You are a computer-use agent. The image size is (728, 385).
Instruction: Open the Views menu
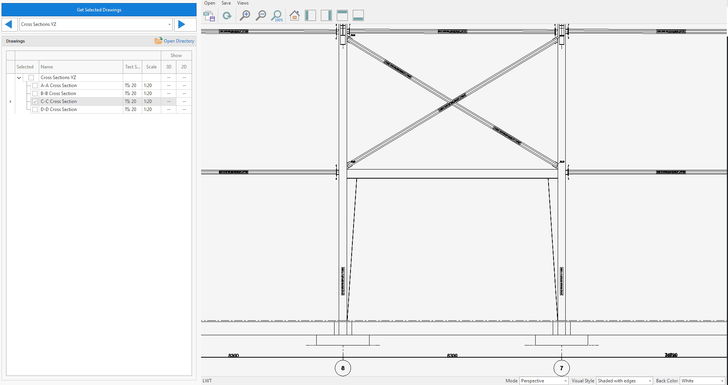click(243, 3)
